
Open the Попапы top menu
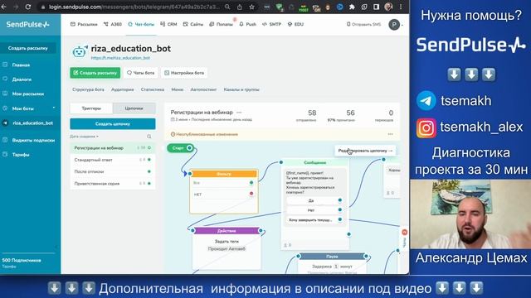point(222,24)
